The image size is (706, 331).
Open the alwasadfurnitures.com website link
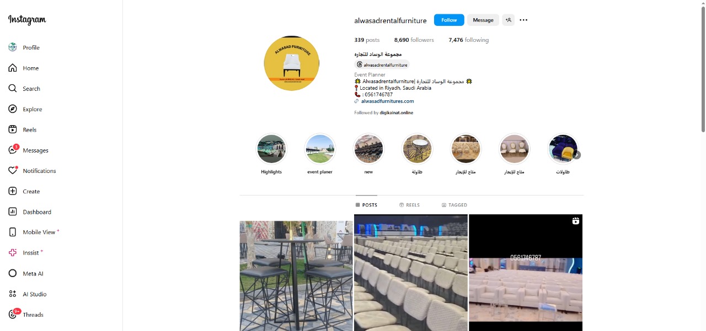pos(387,101)
